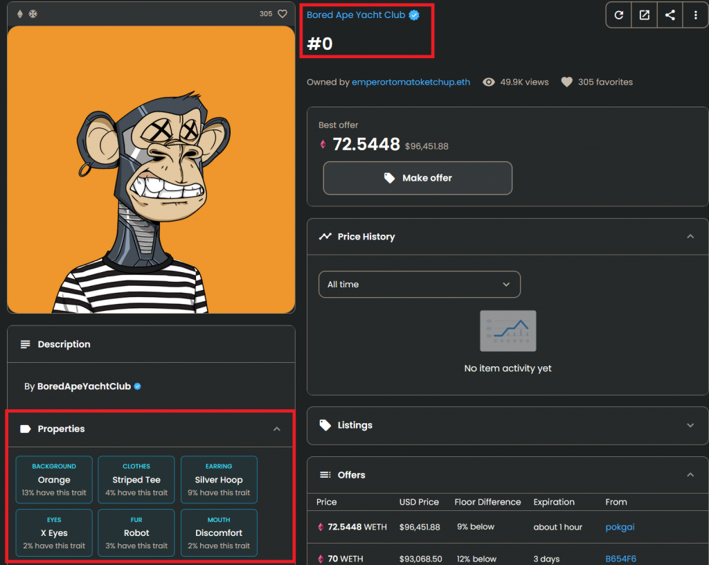Open owner emperortomatoketchup.eth profile
The height and width of the screenshot is (565, 709).
(411, 82)
